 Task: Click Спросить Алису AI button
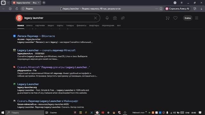pos(177,9)
